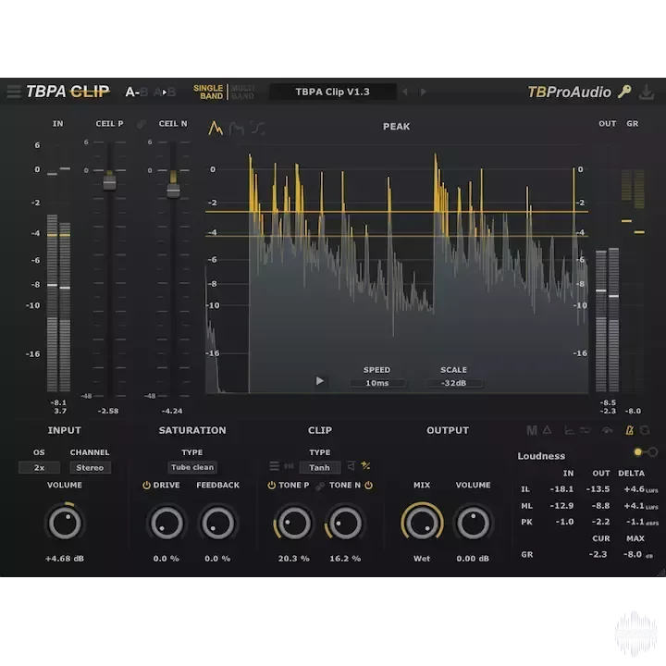Click the circular reset icon in output toolbar
The width and height of the screenshot is (666, 666).
[x=645, y=430]
